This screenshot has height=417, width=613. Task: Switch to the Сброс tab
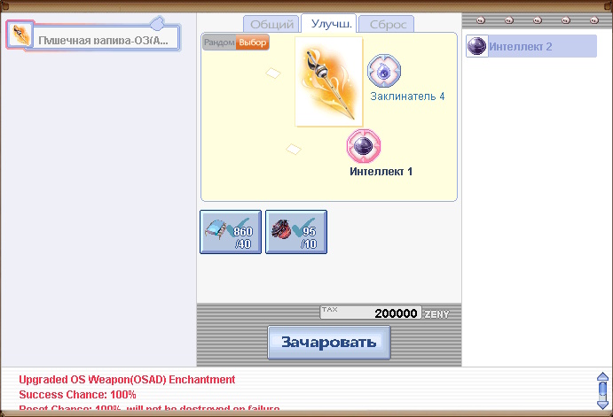389,25
